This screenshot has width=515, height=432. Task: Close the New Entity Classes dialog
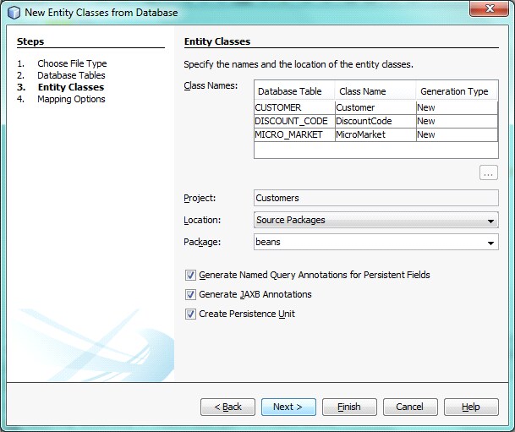click(x=489, y=8)
